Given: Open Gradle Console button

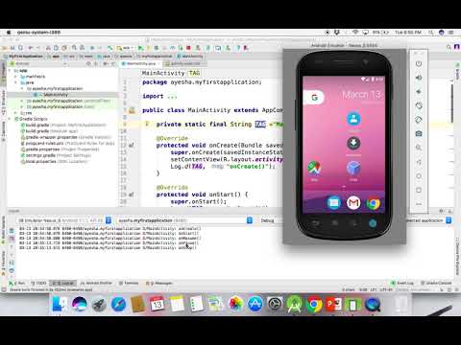Looking at the screenshot, I should [x=436, y=283].
